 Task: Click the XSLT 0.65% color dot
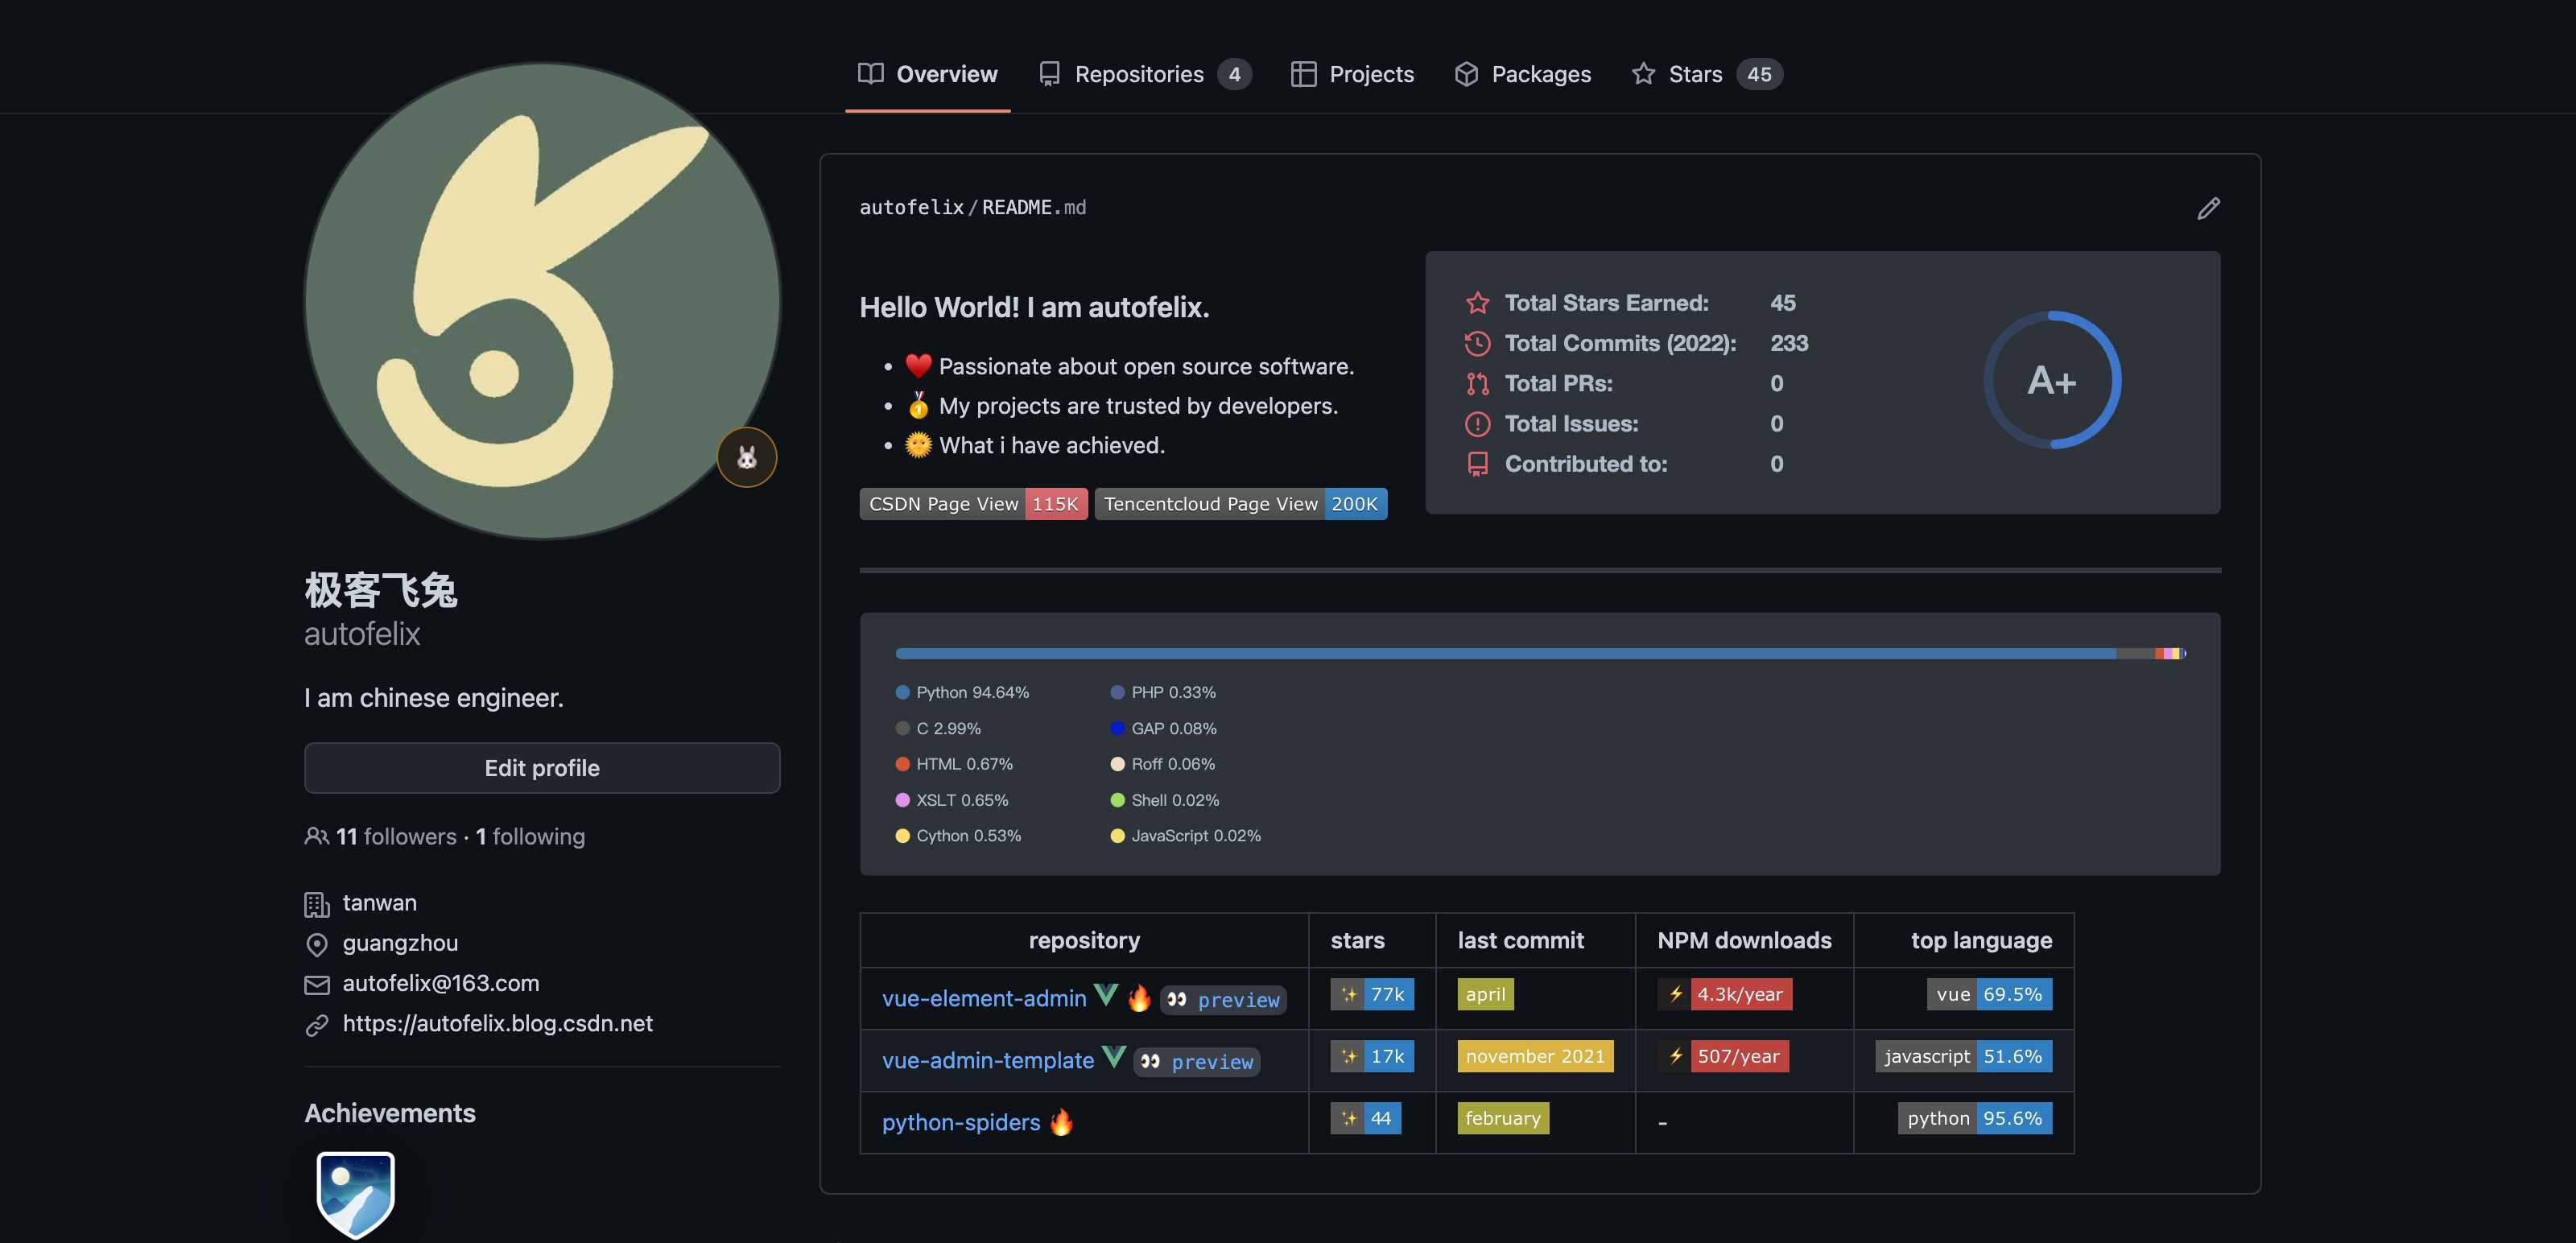coord(902,800)
